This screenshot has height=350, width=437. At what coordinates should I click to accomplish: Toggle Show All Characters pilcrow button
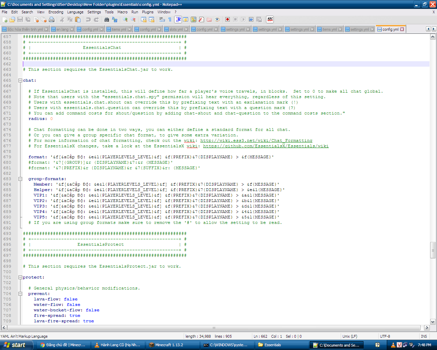(x=170, y=20)
